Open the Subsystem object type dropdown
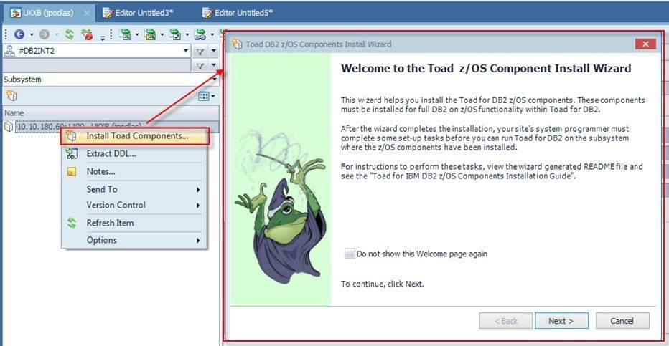 pyautogui.click(x=214, y=80)
